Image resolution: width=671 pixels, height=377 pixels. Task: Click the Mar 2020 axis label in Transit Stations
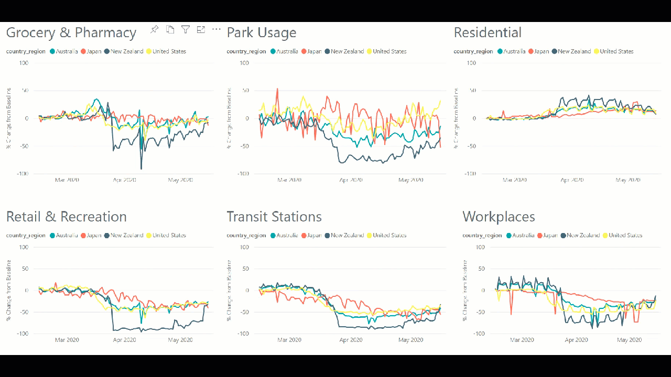[x=289, y=339]
